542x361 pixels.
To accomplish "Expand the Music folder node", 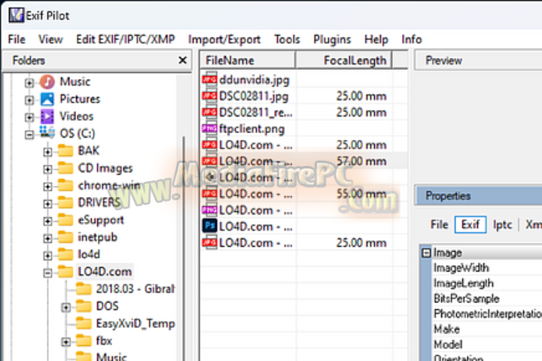I will [29, 83].
